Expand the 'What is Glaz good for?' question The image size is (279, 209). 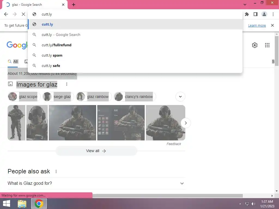96,183
